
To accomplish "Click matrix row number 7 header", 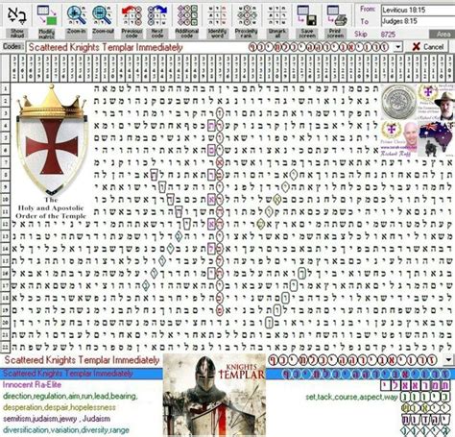I will pos(5,162).
